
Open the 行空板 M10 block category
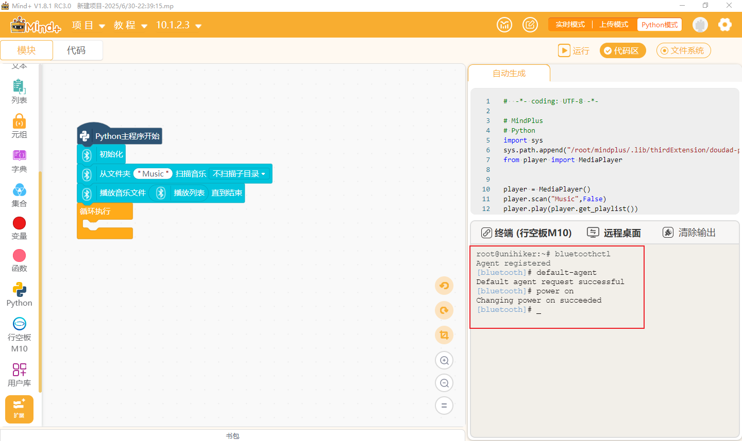[x=19, y=334]
